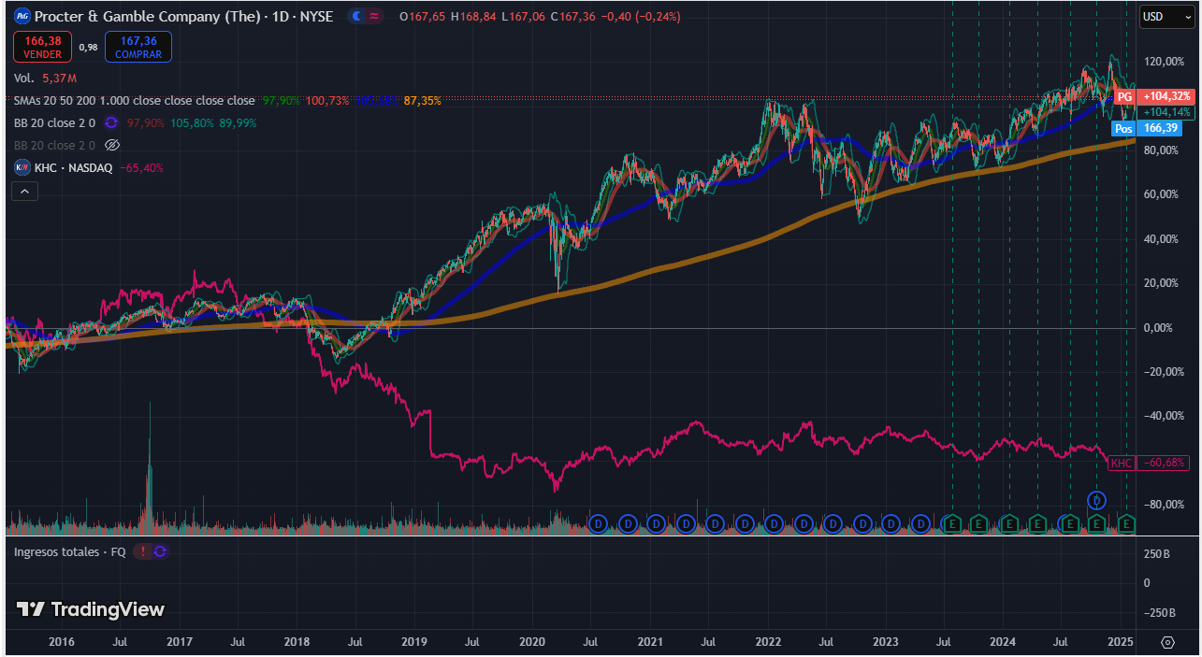Click the Vol. 5,37M volume legend
Viewport: 1202px width, 657px height.
tap(45, 78)
